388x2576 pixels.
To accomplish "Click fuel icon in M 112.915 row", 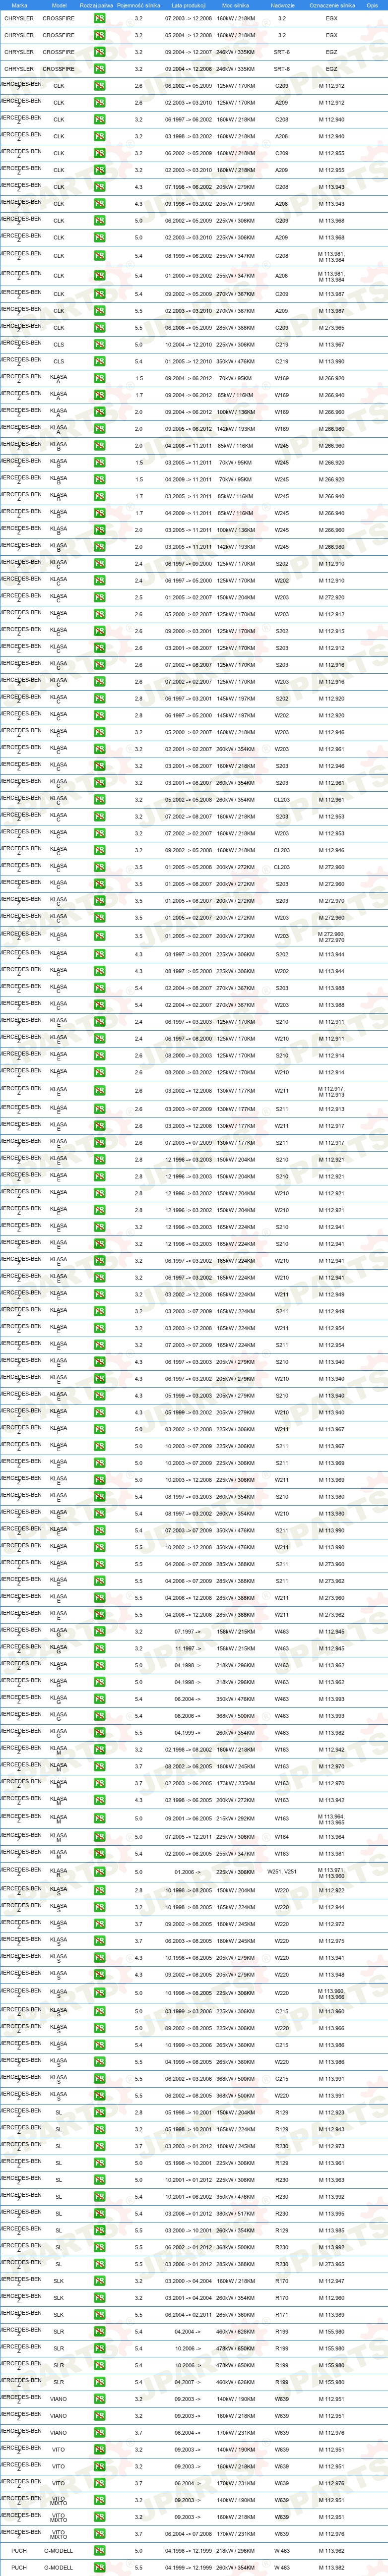I will pyautogui.click(x=99, y=631).
